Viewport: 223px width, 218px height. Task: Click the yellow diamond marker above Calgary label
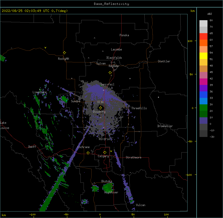coord(105,152)
